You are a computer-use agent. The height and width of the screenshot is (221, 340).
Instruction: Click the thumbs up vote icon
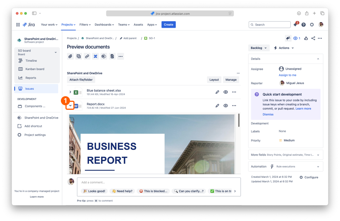[x=306, y=38]
